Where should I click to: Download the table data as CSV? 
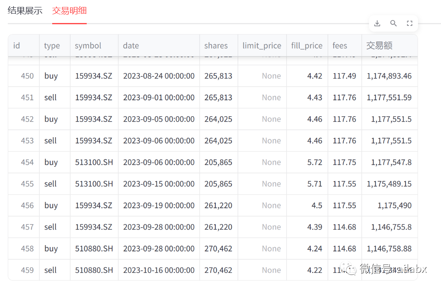pos(377,23)
